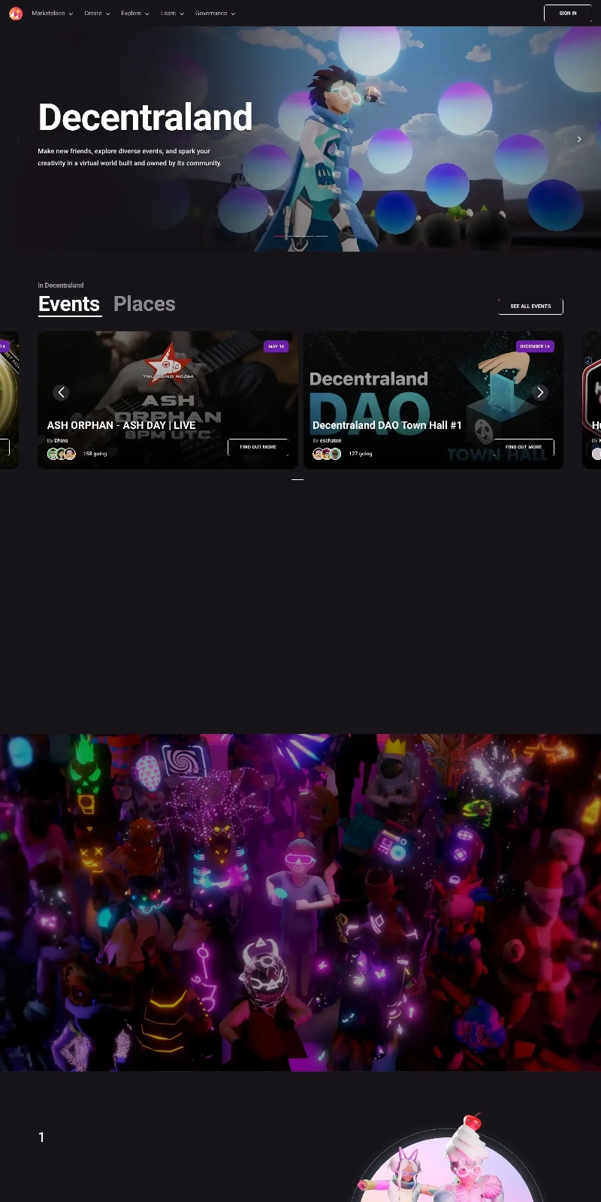
Task: Click the Decentraland logo in the navbar
Action: coord(16,14)
